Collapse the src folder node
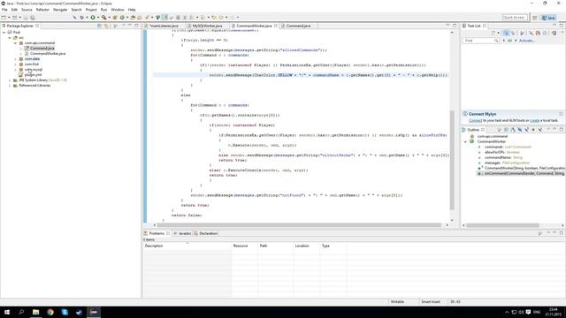Viewport: 566px width, 318px height. point(10,37)
